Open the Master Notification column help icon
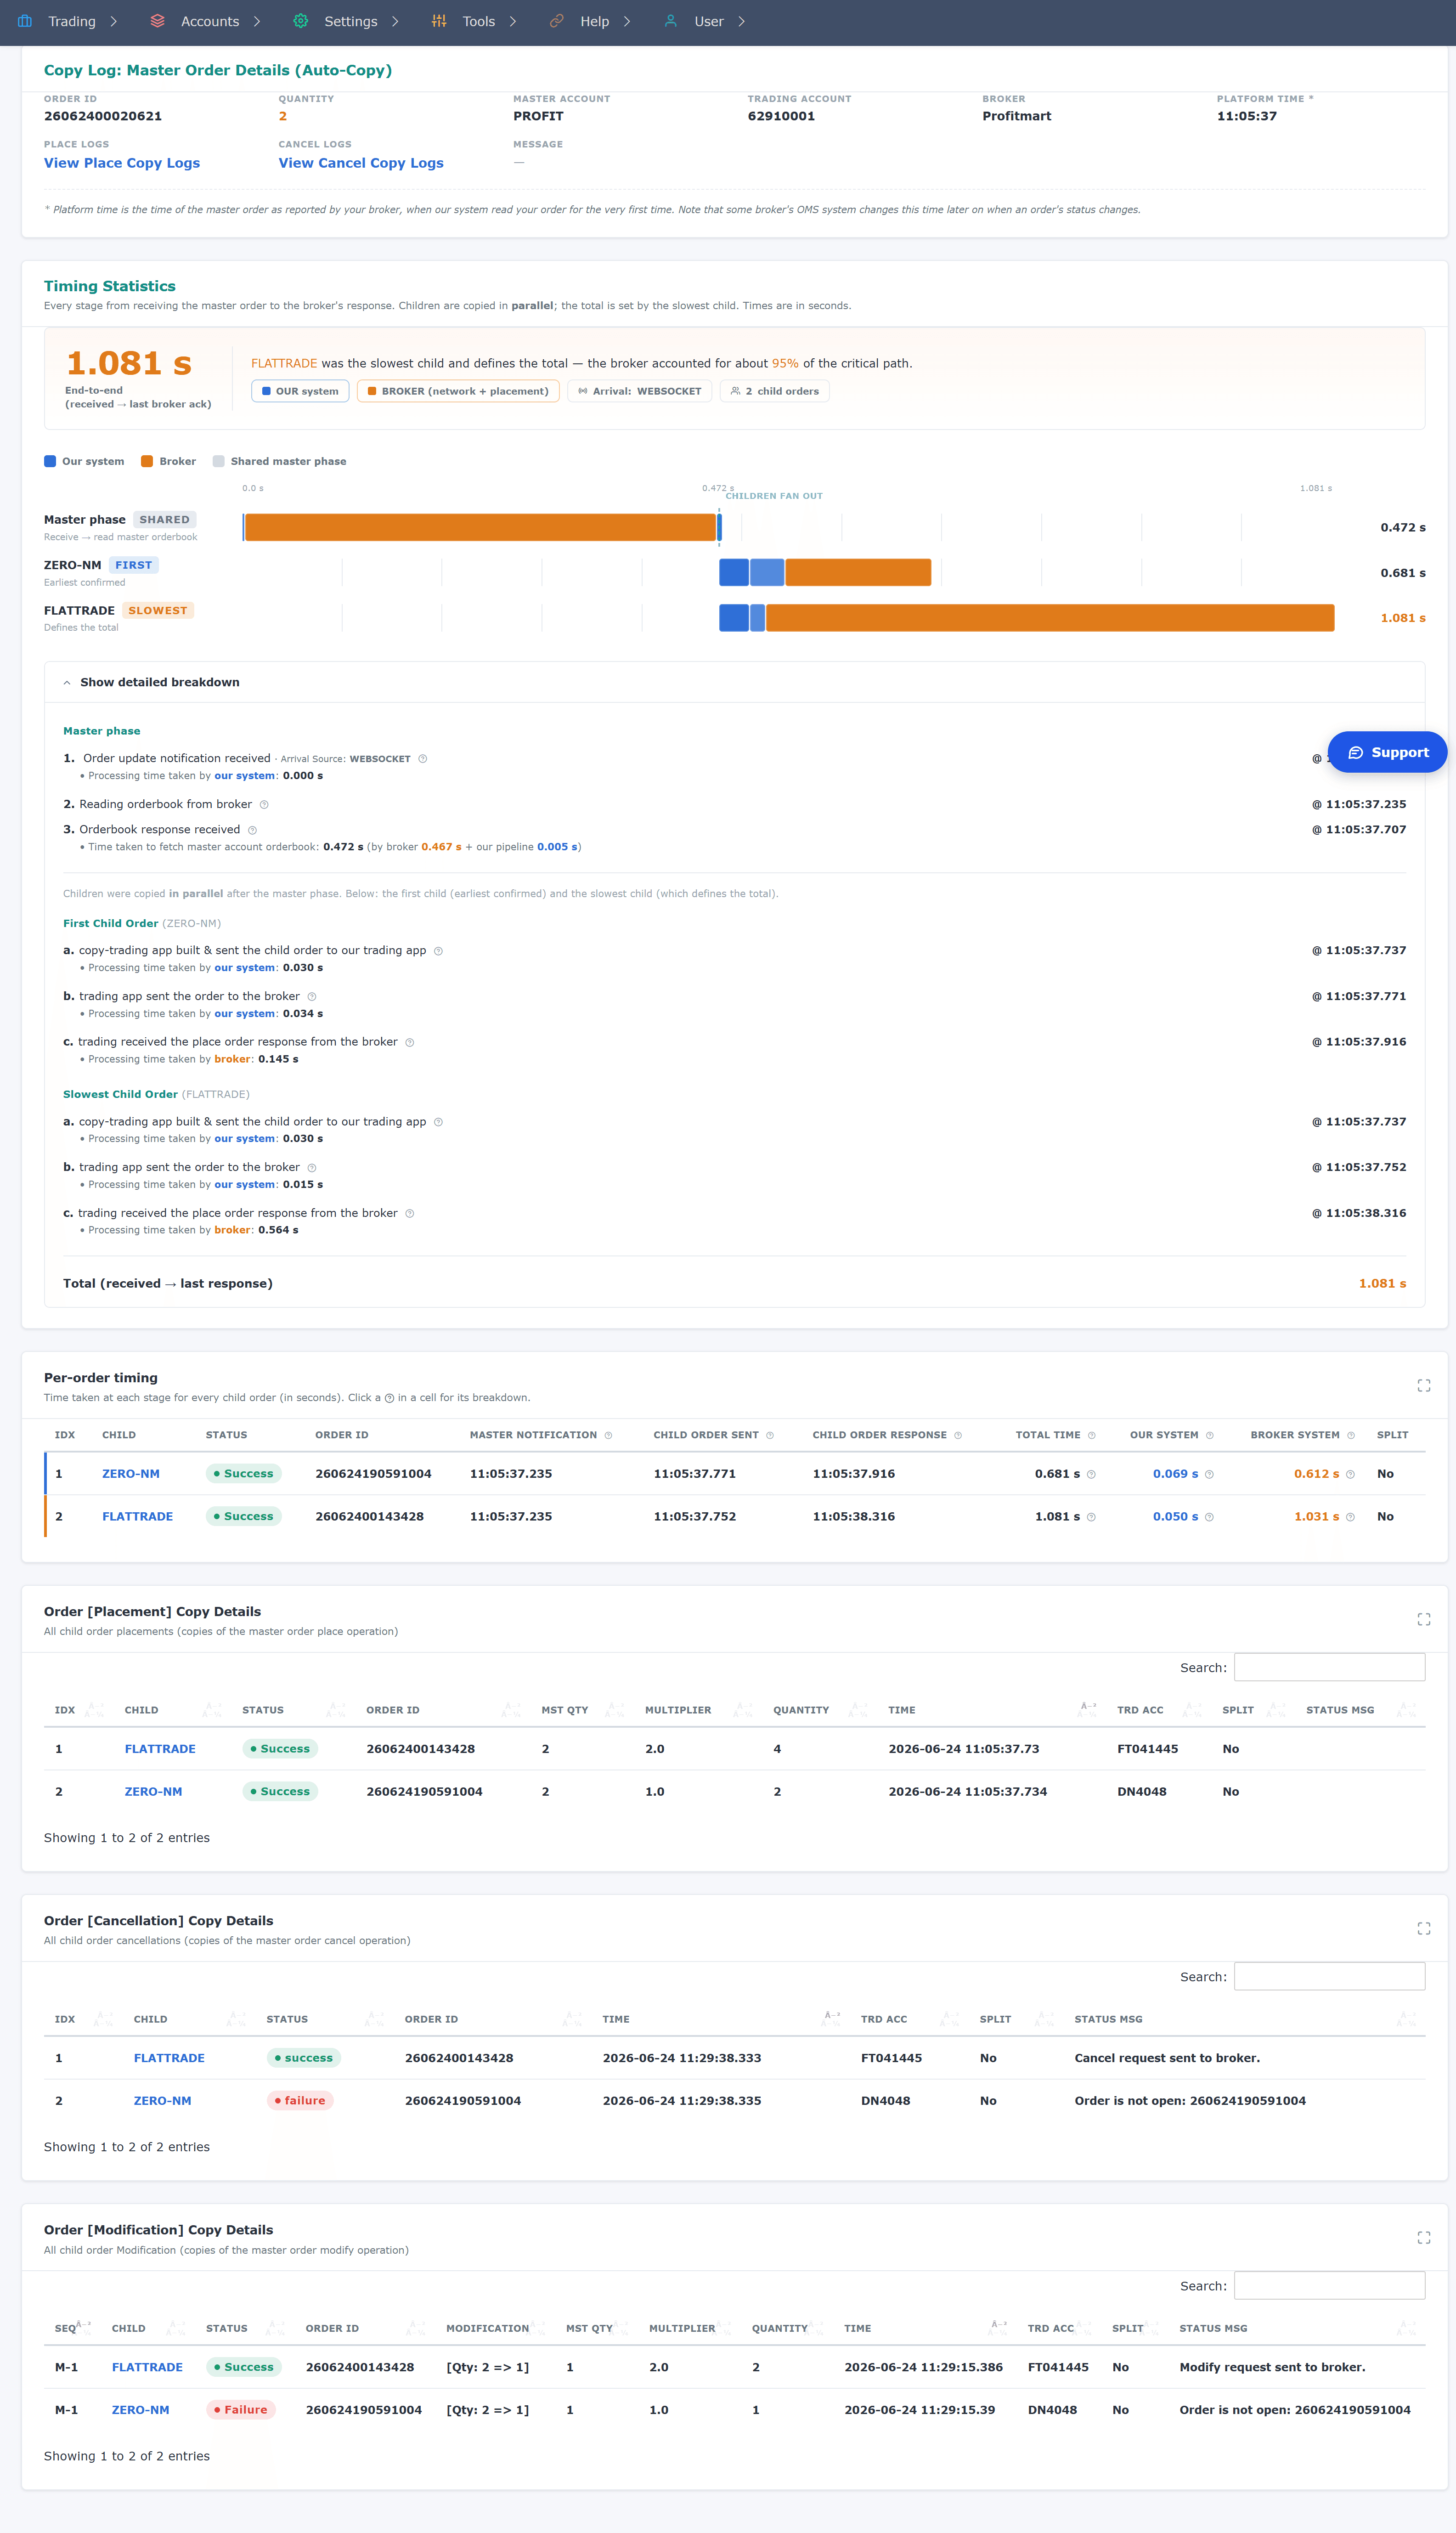This screenshot has width=1456, height=2533. point(608,1436)
